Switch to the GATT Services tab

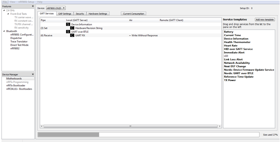coord(47,13)
